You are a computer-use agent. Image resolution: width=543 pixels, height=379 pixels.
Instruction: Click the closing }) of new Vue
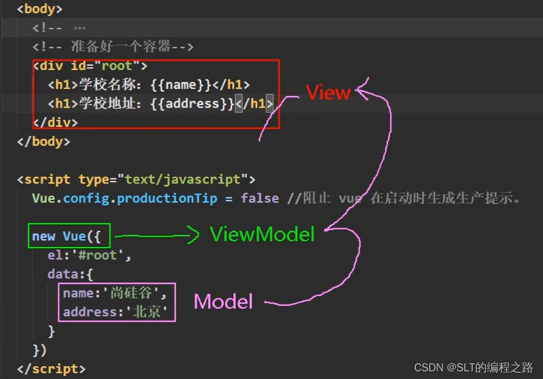(x=39, y=350)
